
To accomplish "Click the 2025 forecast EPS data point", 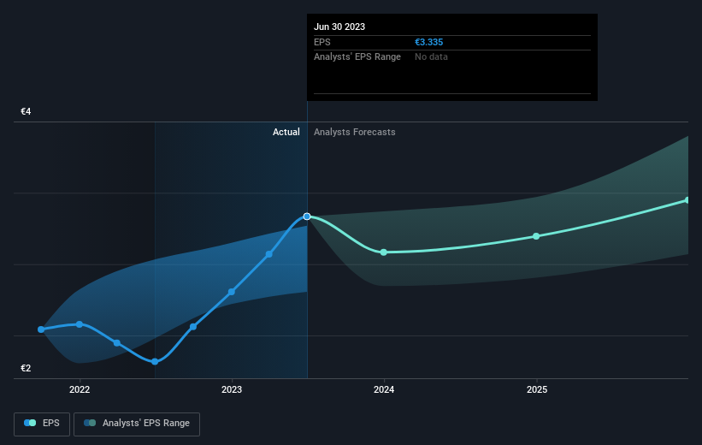I will [x=536, y=236].
